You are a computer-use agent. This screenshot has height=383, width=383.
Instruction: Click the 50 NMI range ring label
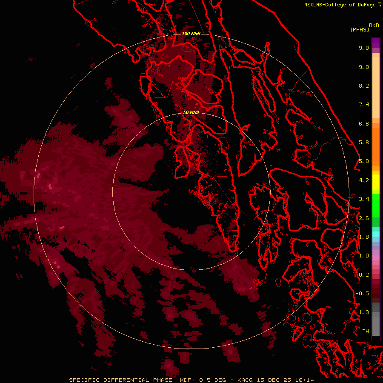pyautogui.click(x=191, y=112)
